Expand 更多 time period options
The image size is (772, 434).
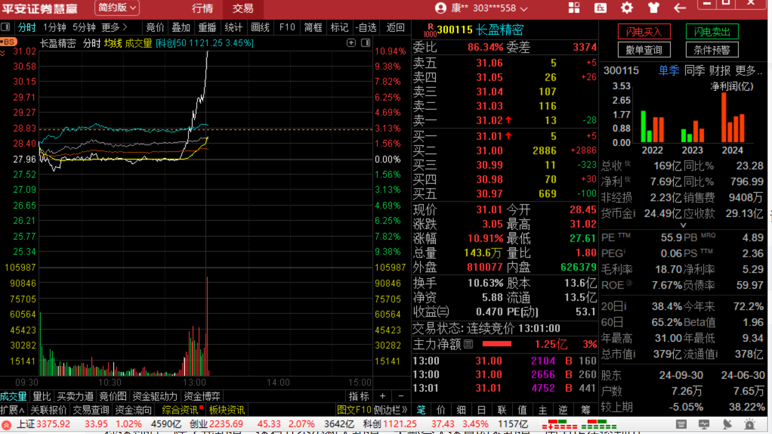pos(114,27)
